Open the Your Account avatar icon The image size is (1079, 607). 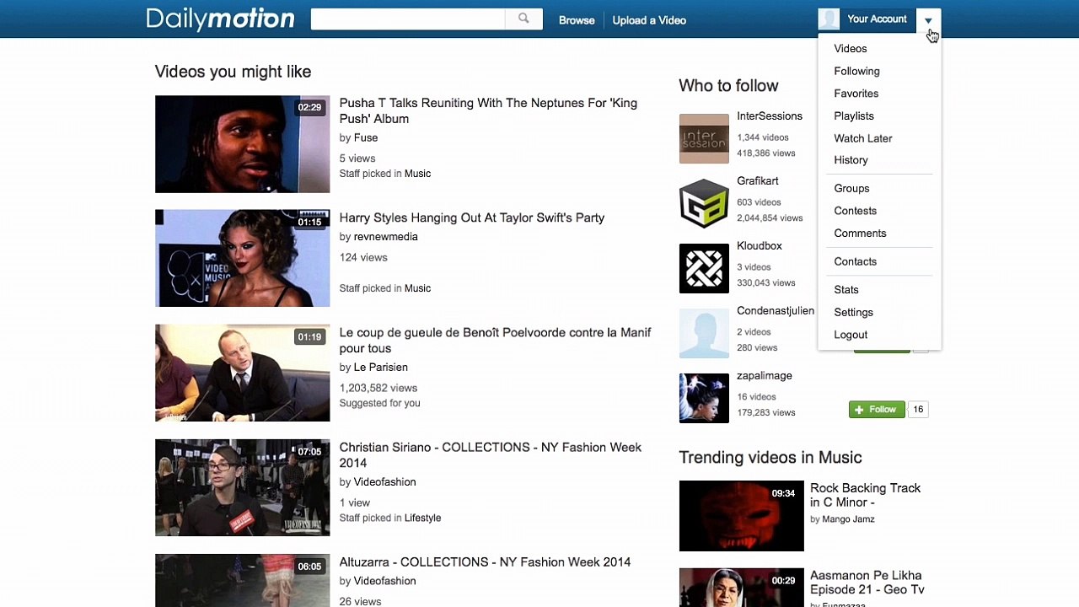coord(829,19)
